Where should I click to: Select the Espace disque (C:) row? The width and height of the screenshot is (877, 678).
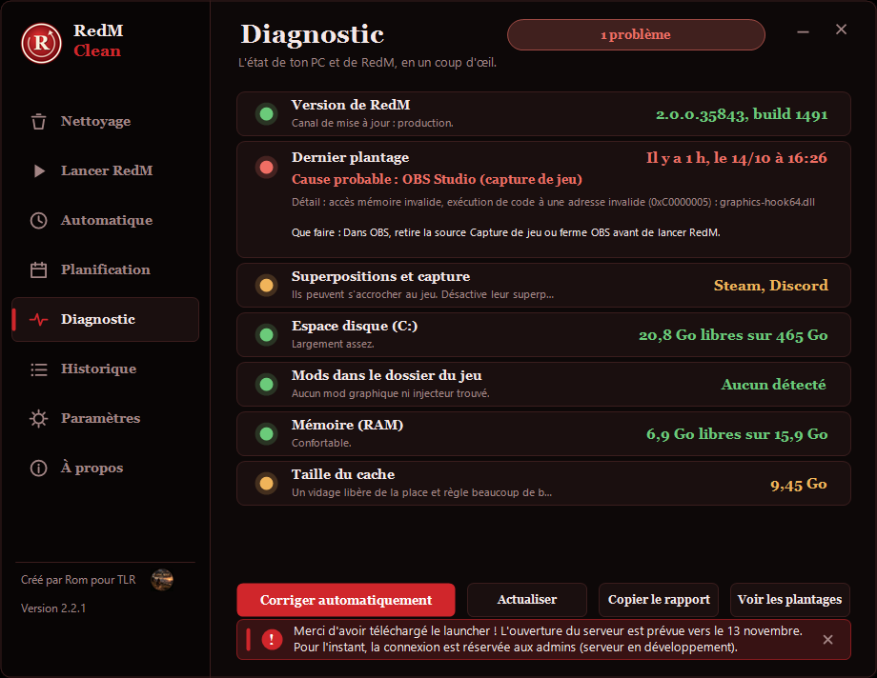pos(543,335)
